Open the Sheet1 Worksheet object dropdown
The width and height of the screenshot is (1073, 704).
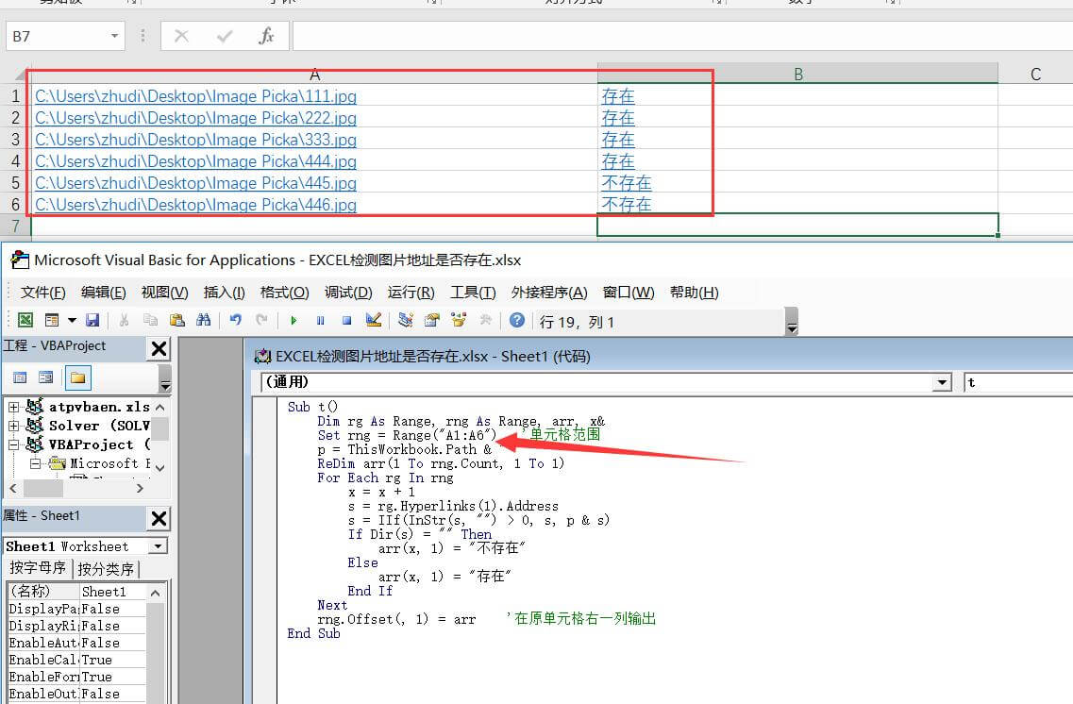pos(158,546)
